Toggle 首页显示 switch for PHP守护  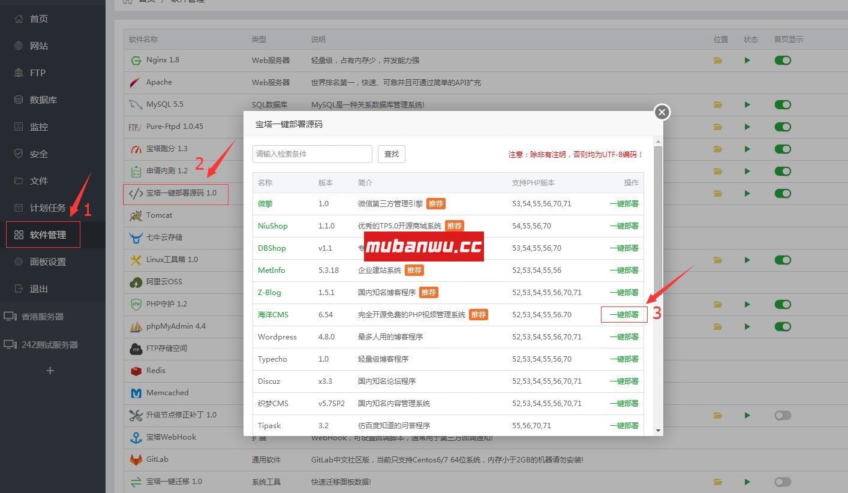pyautogui.click(x=783, y=304)
